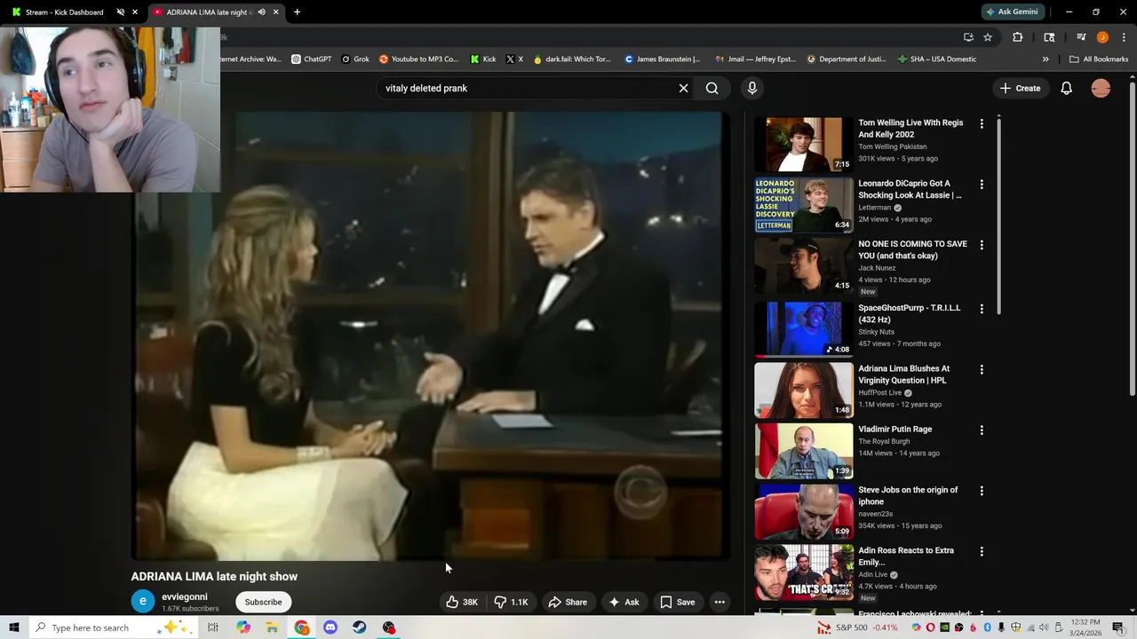Open Chrome extensions puzzle icon
Image resolution: width=1137 pixels, height=639 pixels.
[x=1018, y=37]
